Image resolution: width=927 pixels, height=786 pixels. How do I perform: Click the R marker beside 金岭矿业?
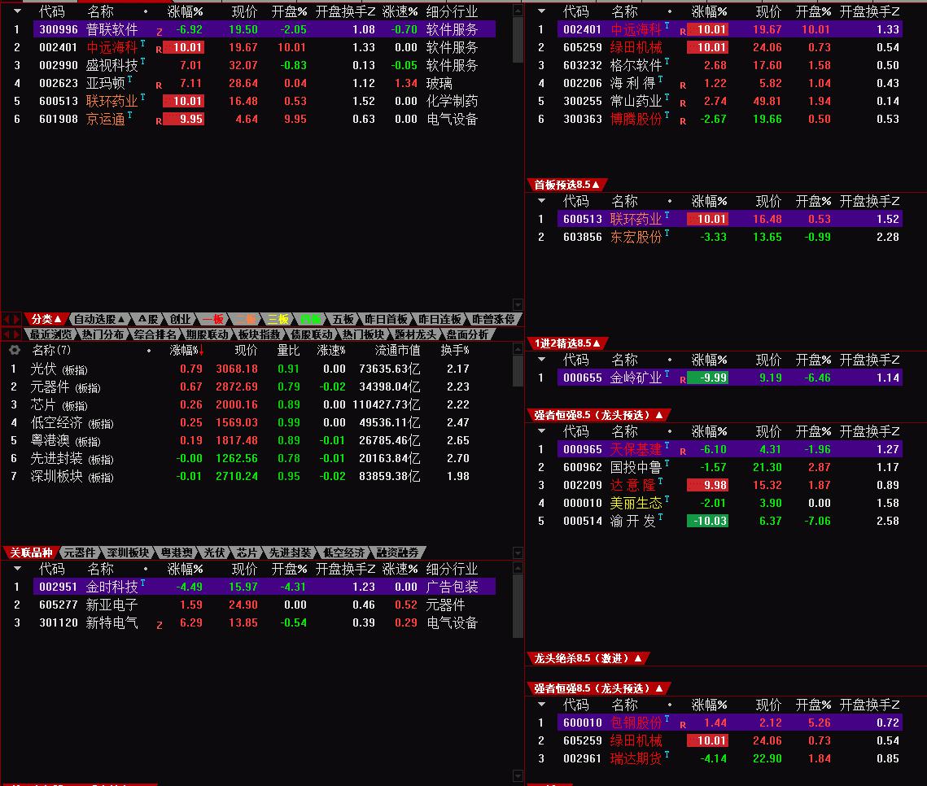tap(683, 380)
